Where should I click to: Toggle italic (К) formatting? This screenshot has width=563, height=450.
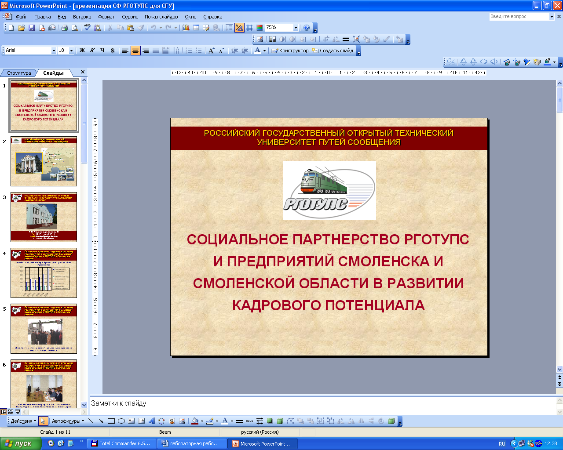(x=92, y=51)
